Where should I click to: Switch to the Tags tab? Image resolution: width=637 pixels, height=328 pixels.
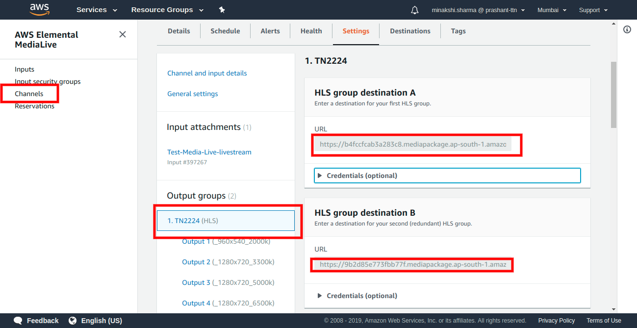tap(459, 31)
